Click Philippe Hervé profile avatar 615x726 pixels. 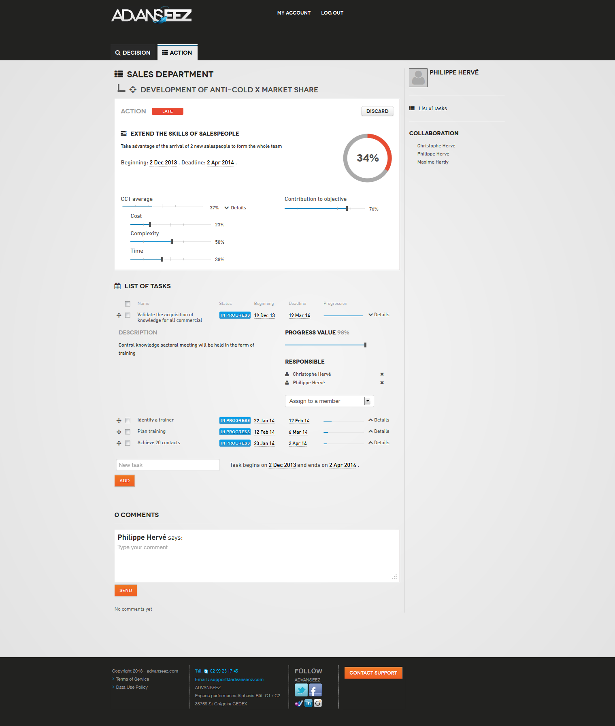[x=418, y=77]
